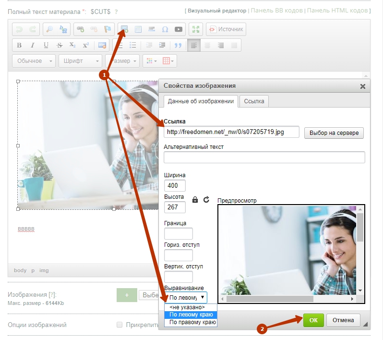
Task: Choose the По правому краю option
Action: [191, 322]
